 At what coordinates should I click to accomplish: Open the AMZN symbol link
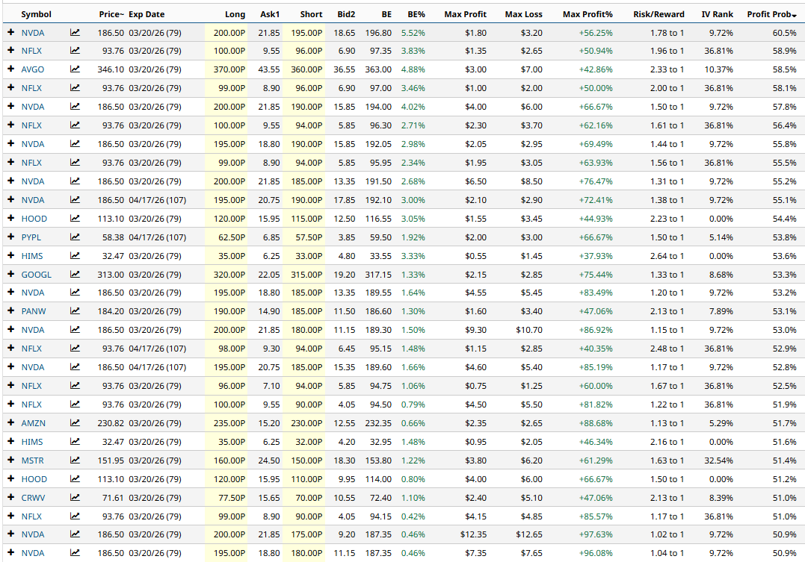pos(33,423)
